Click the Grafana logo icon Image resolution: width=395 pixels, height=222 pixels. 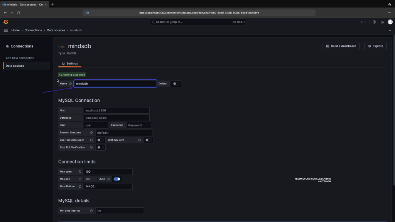[6, 22]
